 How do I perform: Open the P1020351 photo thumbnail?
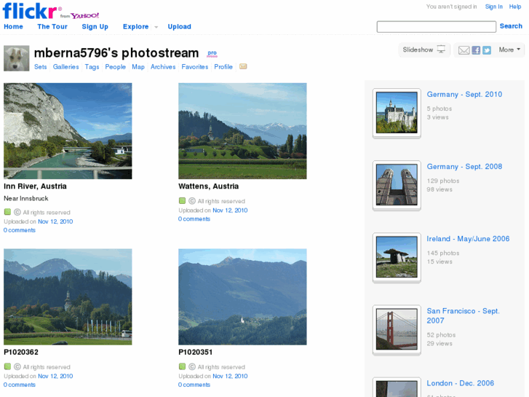click(242, 296)
